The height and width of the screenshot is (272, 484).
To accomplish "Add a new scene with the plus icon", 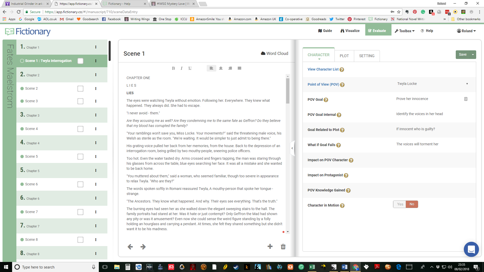I will click(x=270, y=247).
